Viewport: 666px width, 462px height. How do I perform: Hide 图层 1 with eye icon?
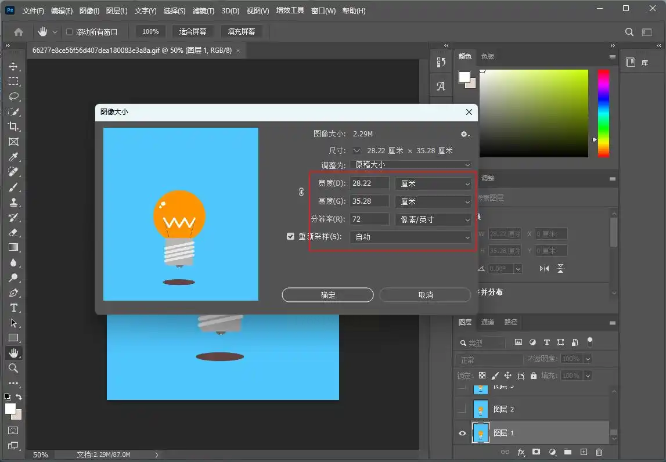pyautogui.click(x=462, y=433)
